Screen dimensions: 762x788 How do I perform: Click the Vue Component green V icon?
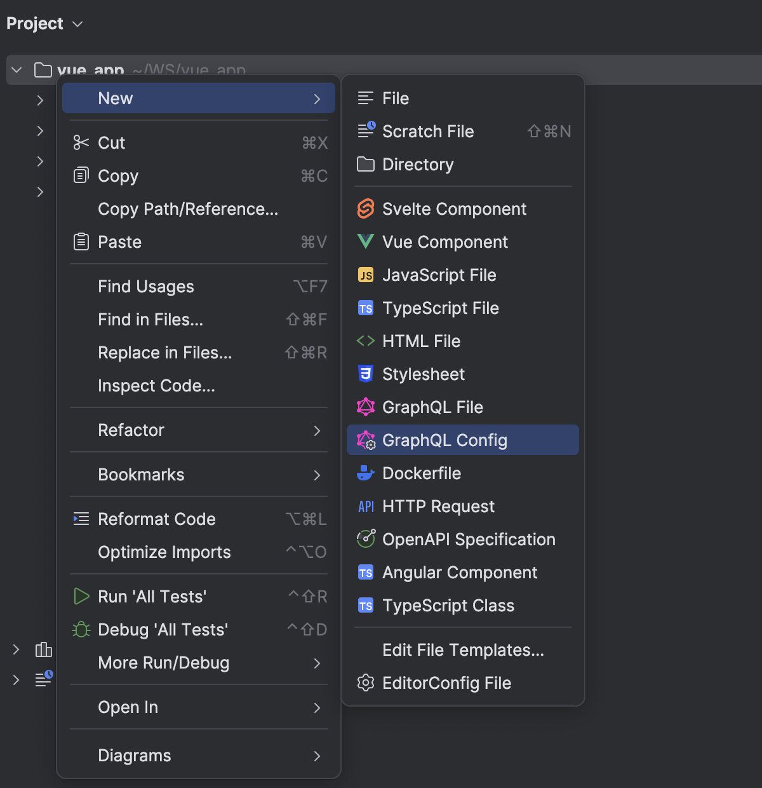click(366, 241)
